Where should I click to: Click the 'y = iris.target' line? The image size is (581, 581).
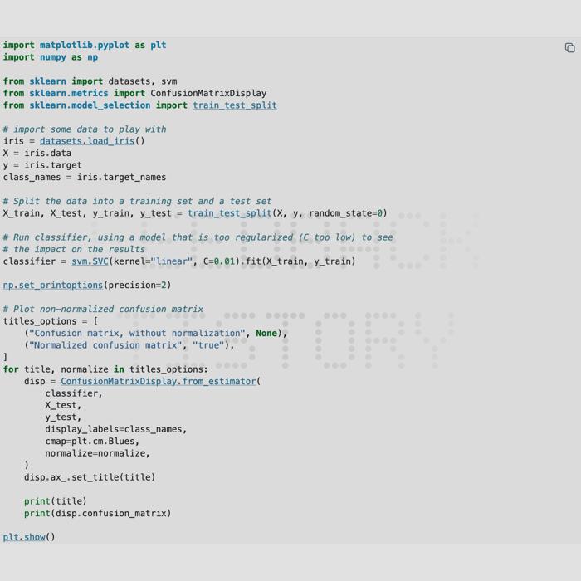[42, 165]
